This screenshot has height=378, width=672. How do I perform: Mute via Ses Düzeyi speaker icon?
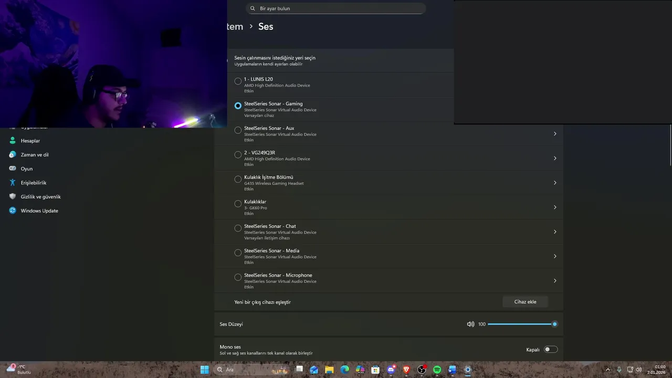[470, 324]
